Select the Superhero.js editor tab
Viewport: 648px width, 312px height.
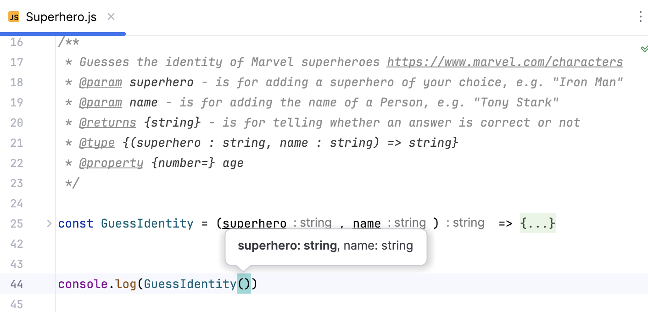click(61, 17)
